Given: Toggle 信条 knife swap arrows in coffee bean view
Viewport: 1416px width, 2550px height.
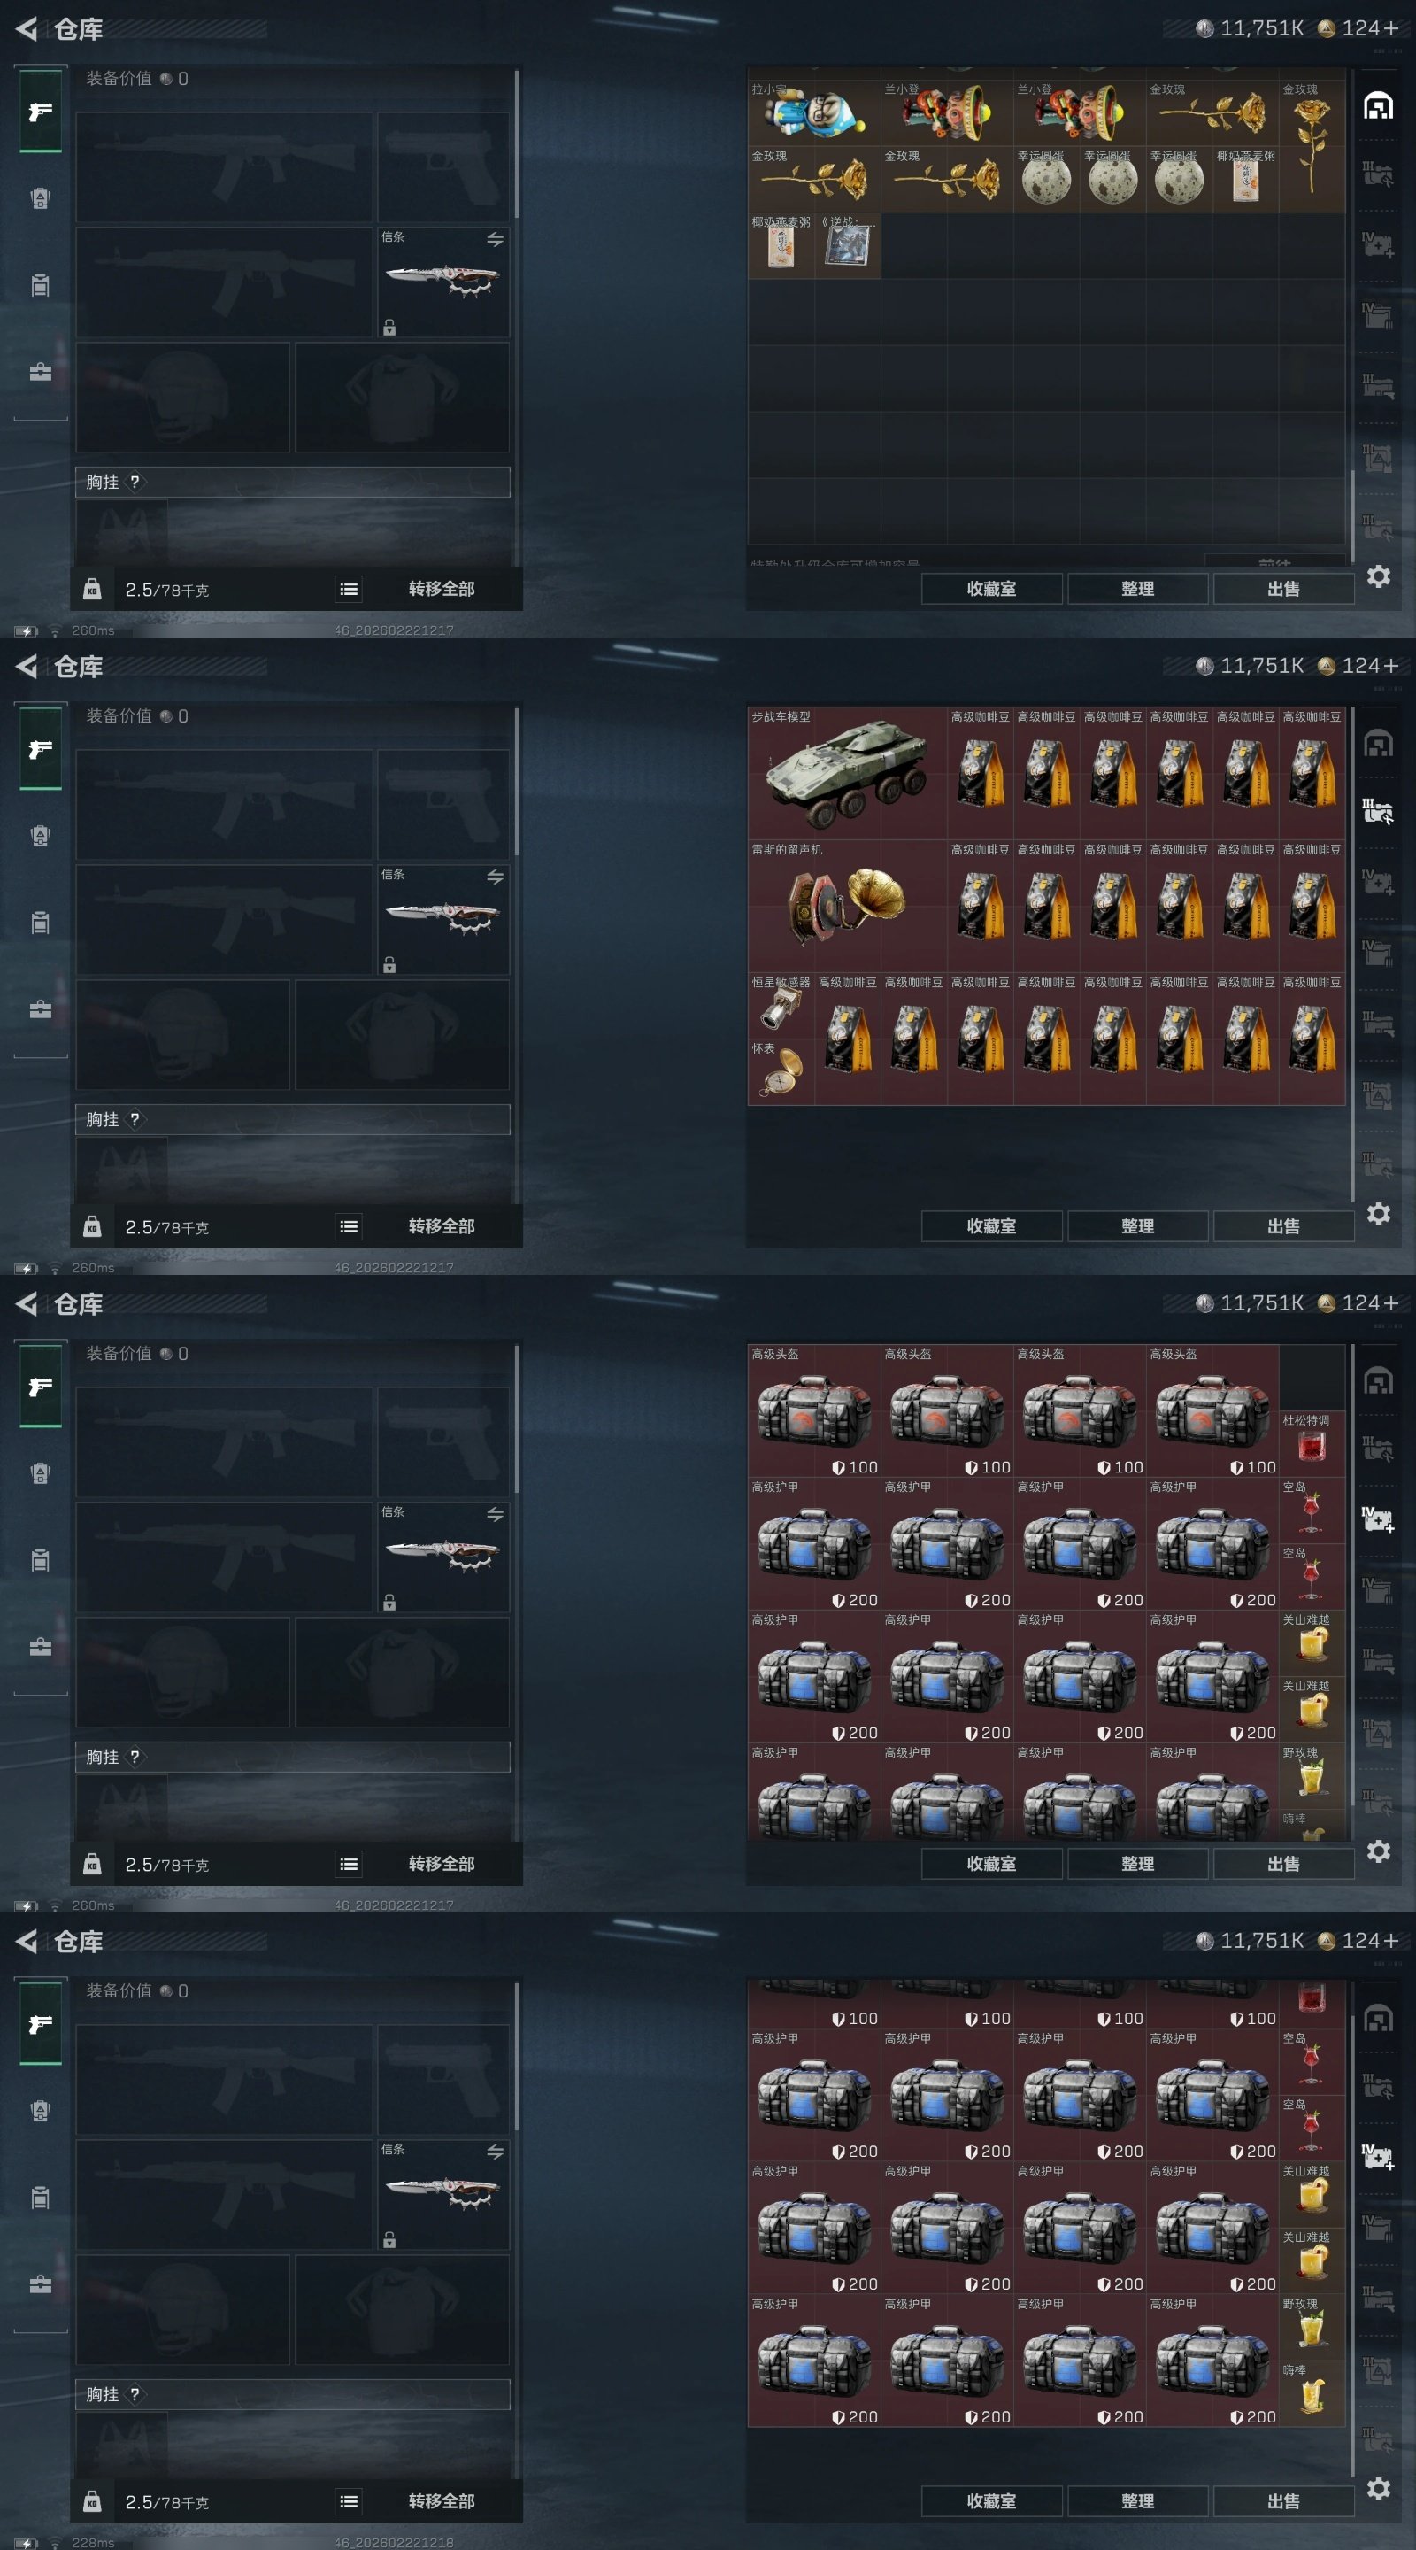Looking at the screenshot, I should click(x=495, y=876).
